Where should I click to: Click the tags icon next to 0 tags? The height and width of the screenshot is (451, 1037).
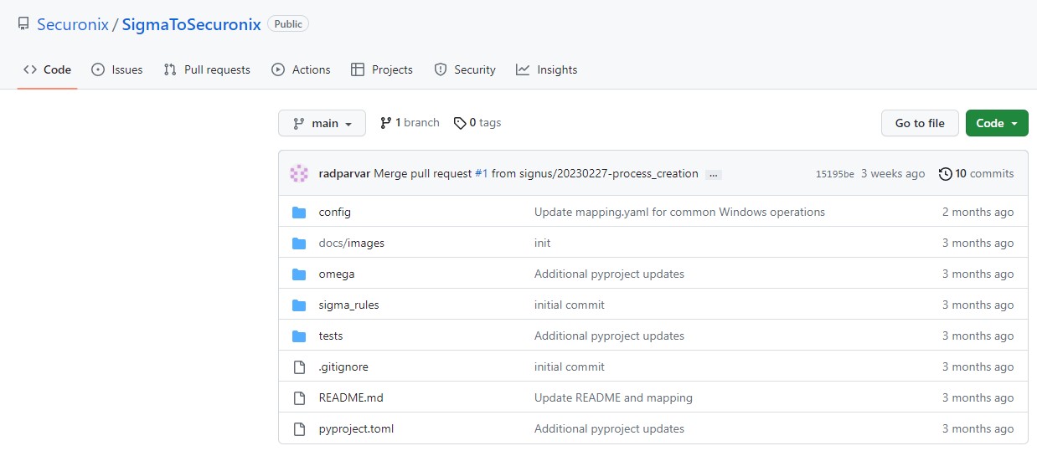point(460,123)
